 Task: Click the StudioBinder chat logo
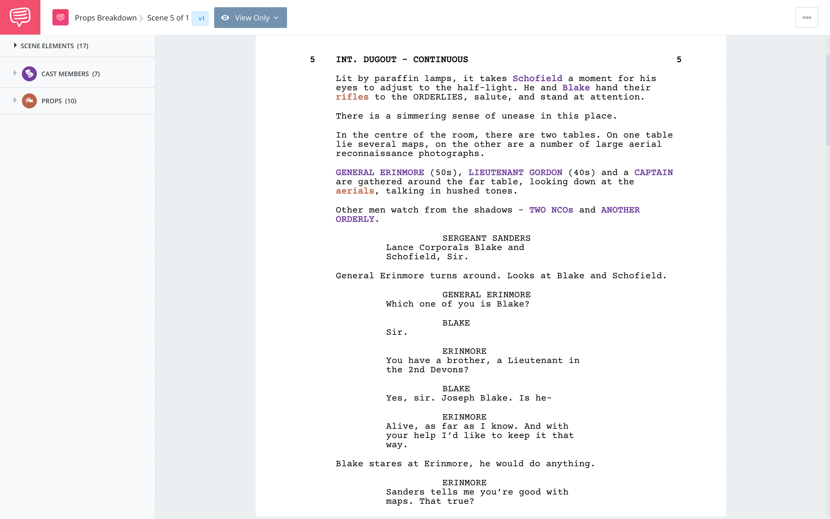(x=20, y=17)
